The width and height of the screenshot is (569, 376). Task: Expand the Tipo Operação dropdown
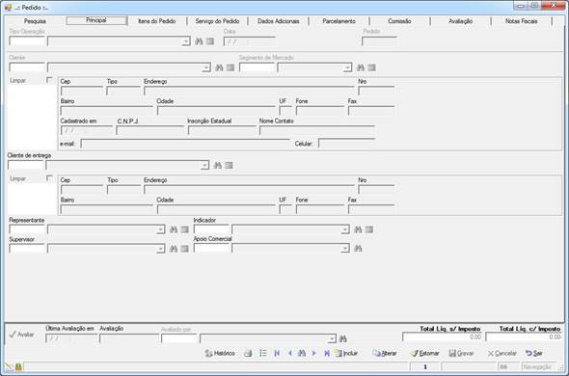186,41
